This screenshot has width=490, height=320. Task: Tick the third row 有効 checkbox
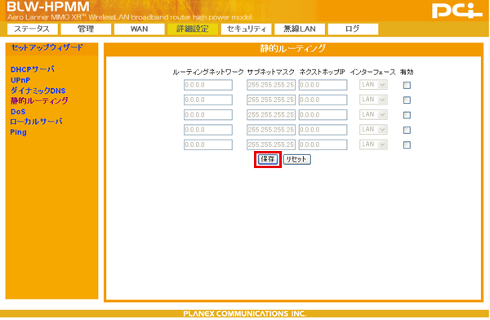click(x=407, y=115)
